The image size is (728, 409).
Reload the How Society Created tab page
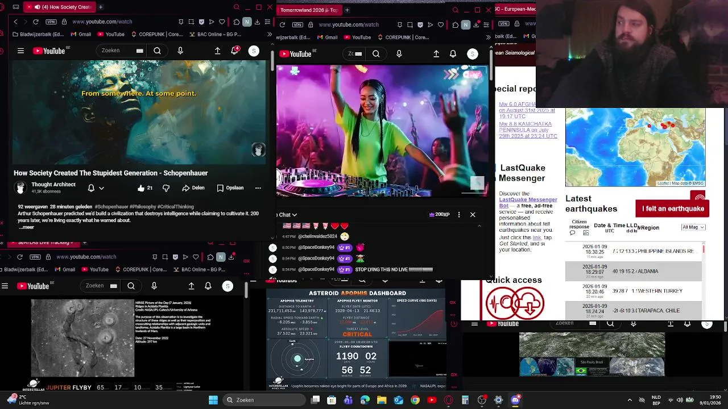(35, 22)
